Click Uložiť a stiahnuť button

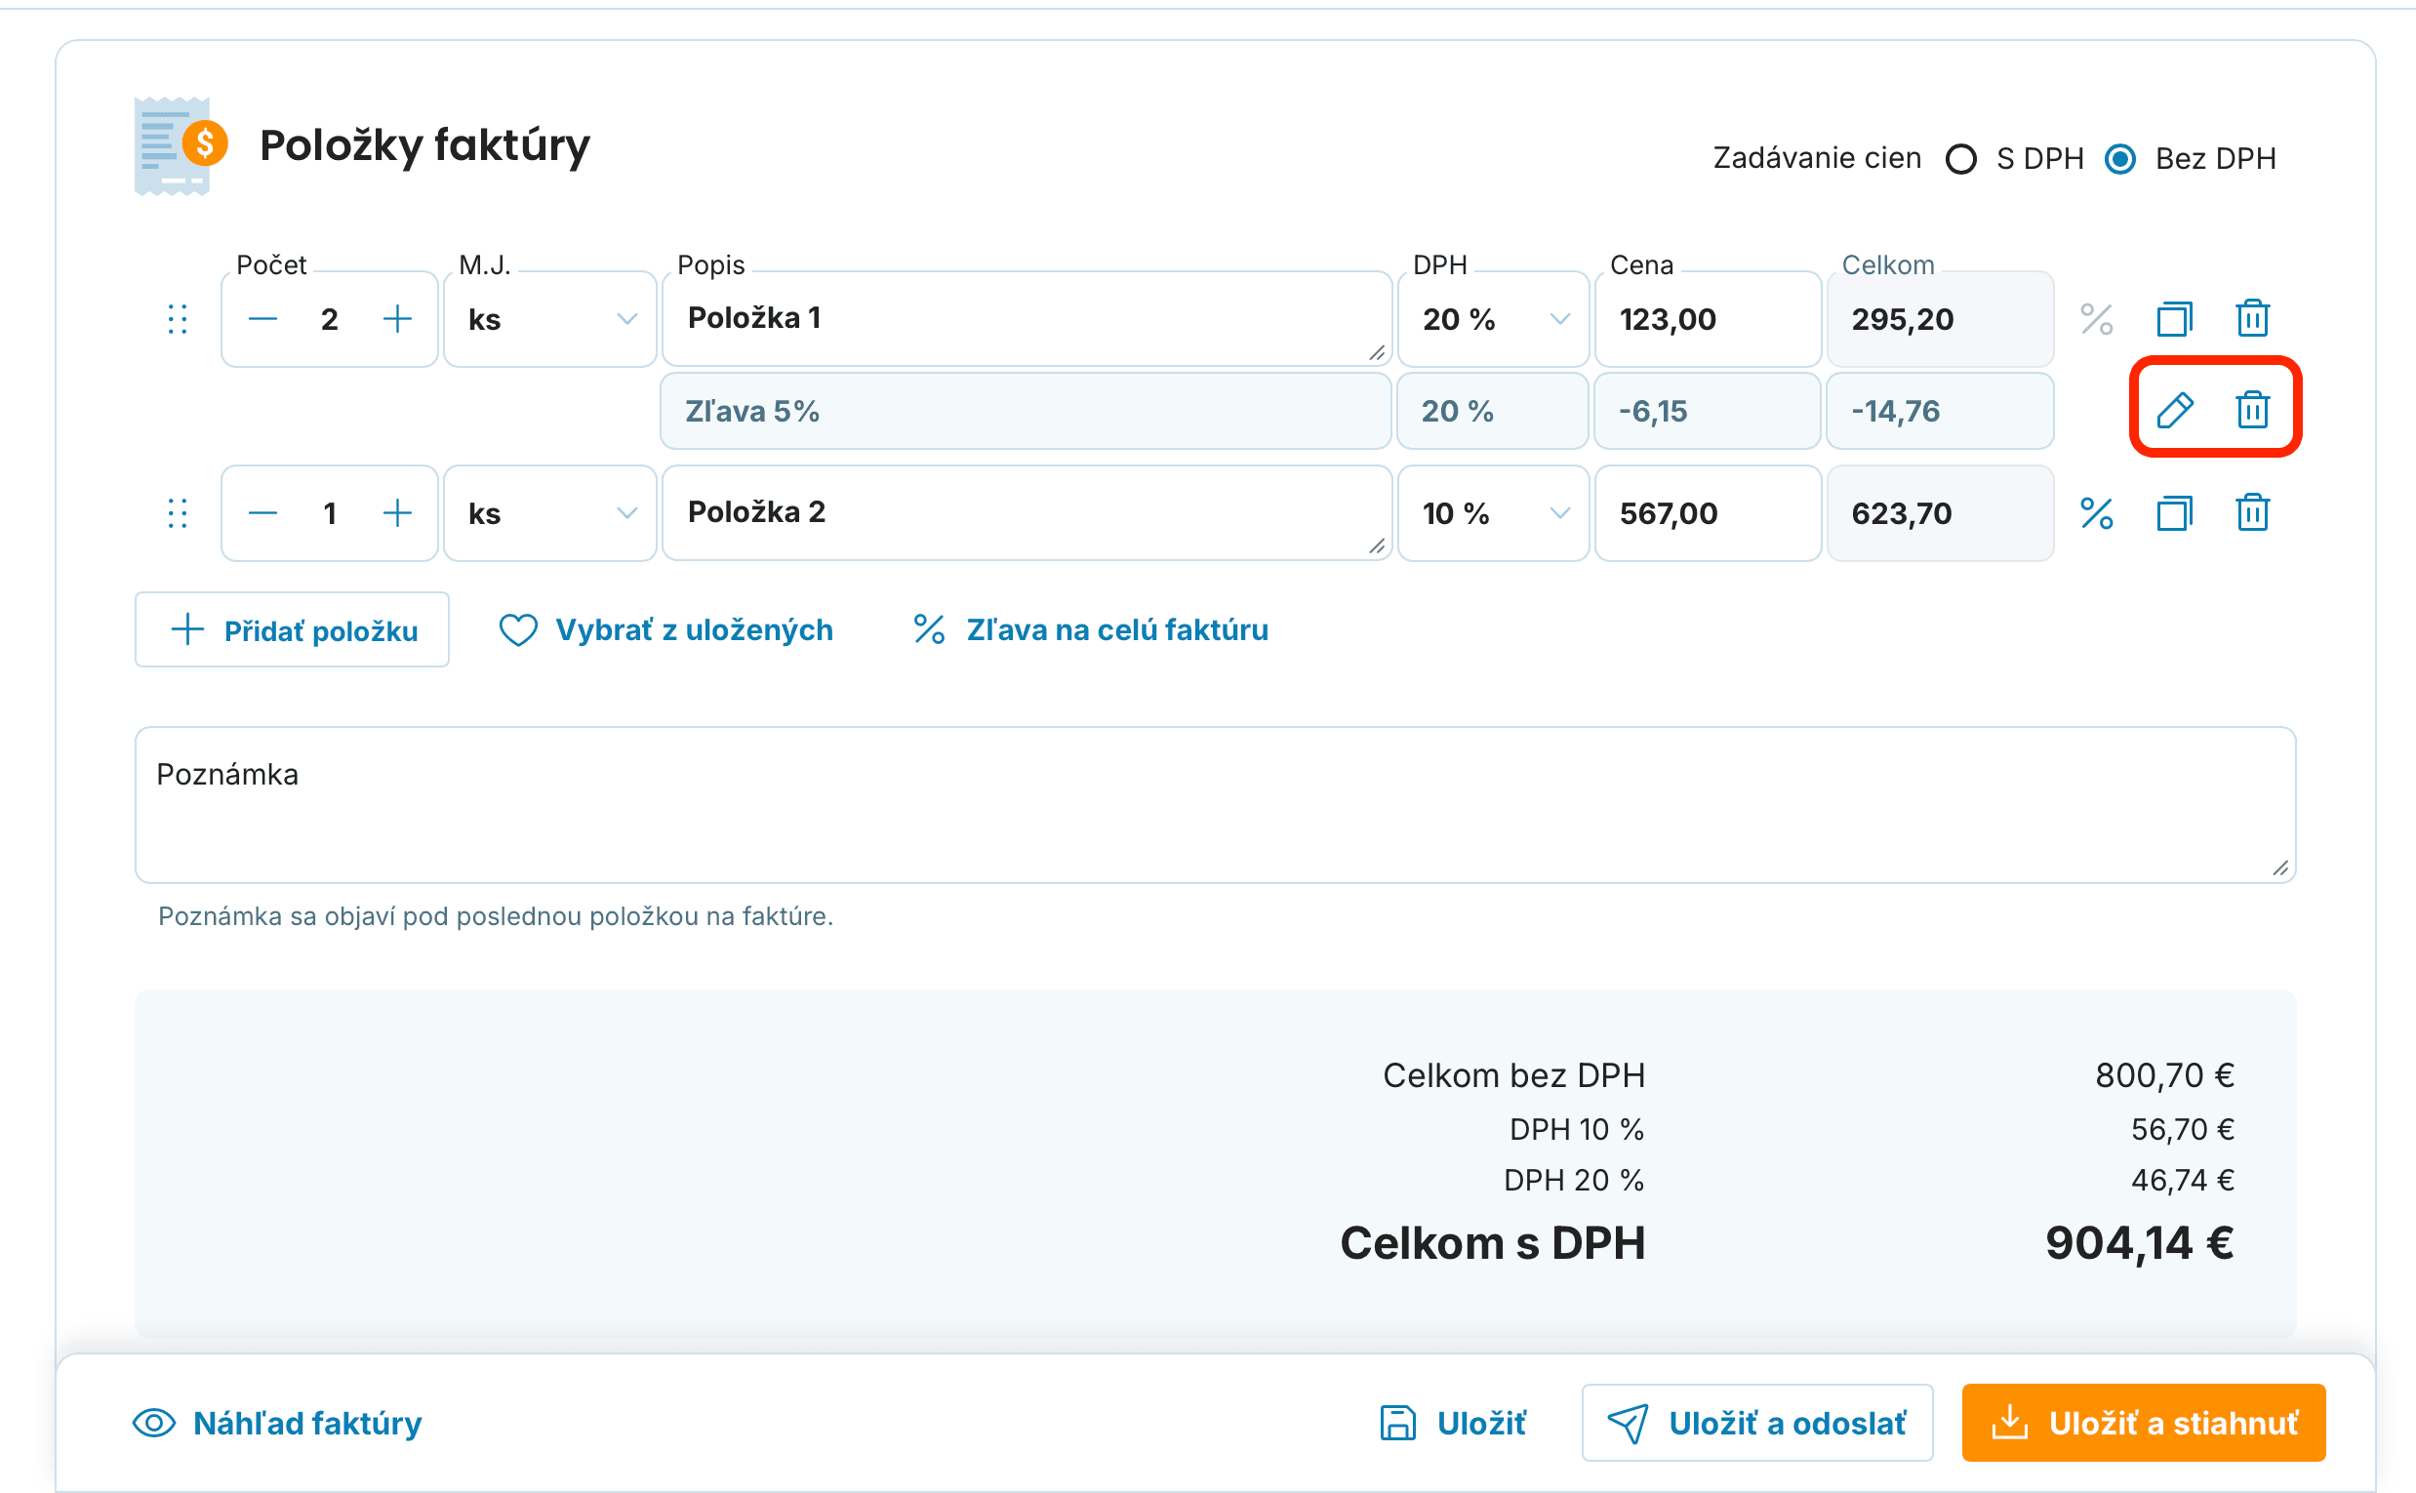[2144, 1423]
